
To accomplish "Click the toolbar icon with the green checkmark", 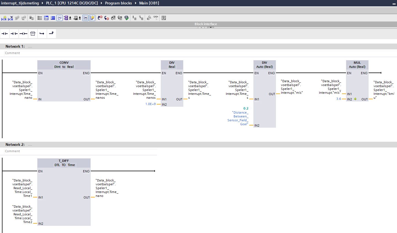I will click(x=127, y=18).
